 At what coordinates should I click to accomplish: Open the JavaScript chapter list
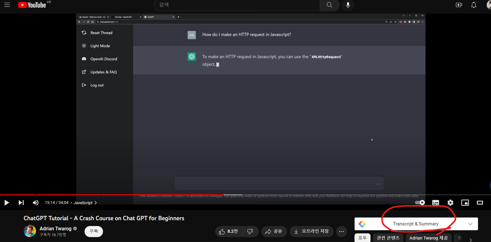(85, 203)
